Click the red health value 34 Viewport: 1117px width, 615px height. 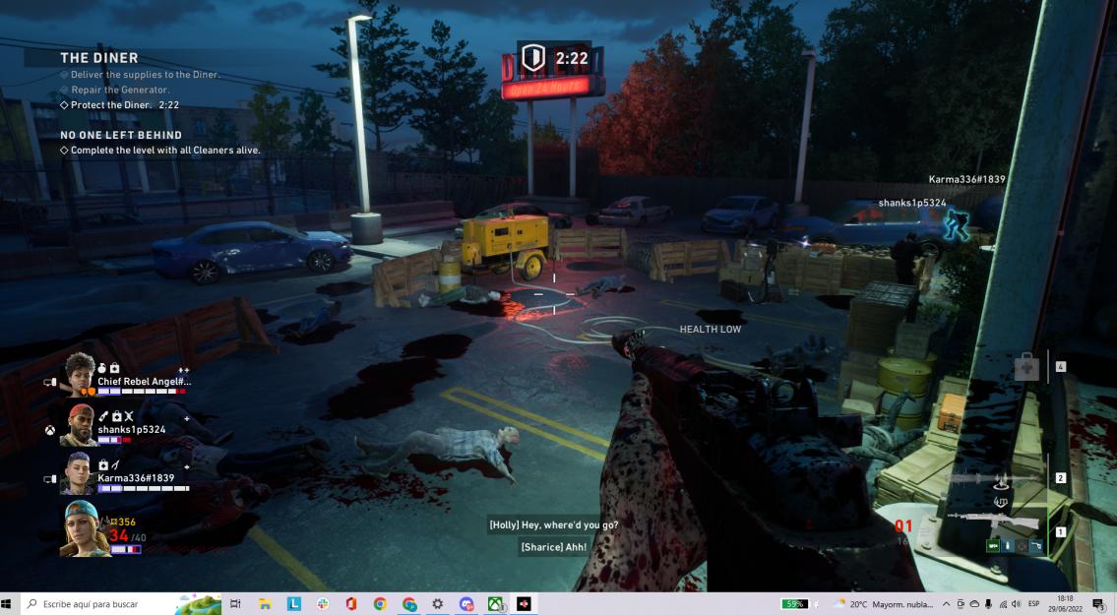tap(118, 536)
